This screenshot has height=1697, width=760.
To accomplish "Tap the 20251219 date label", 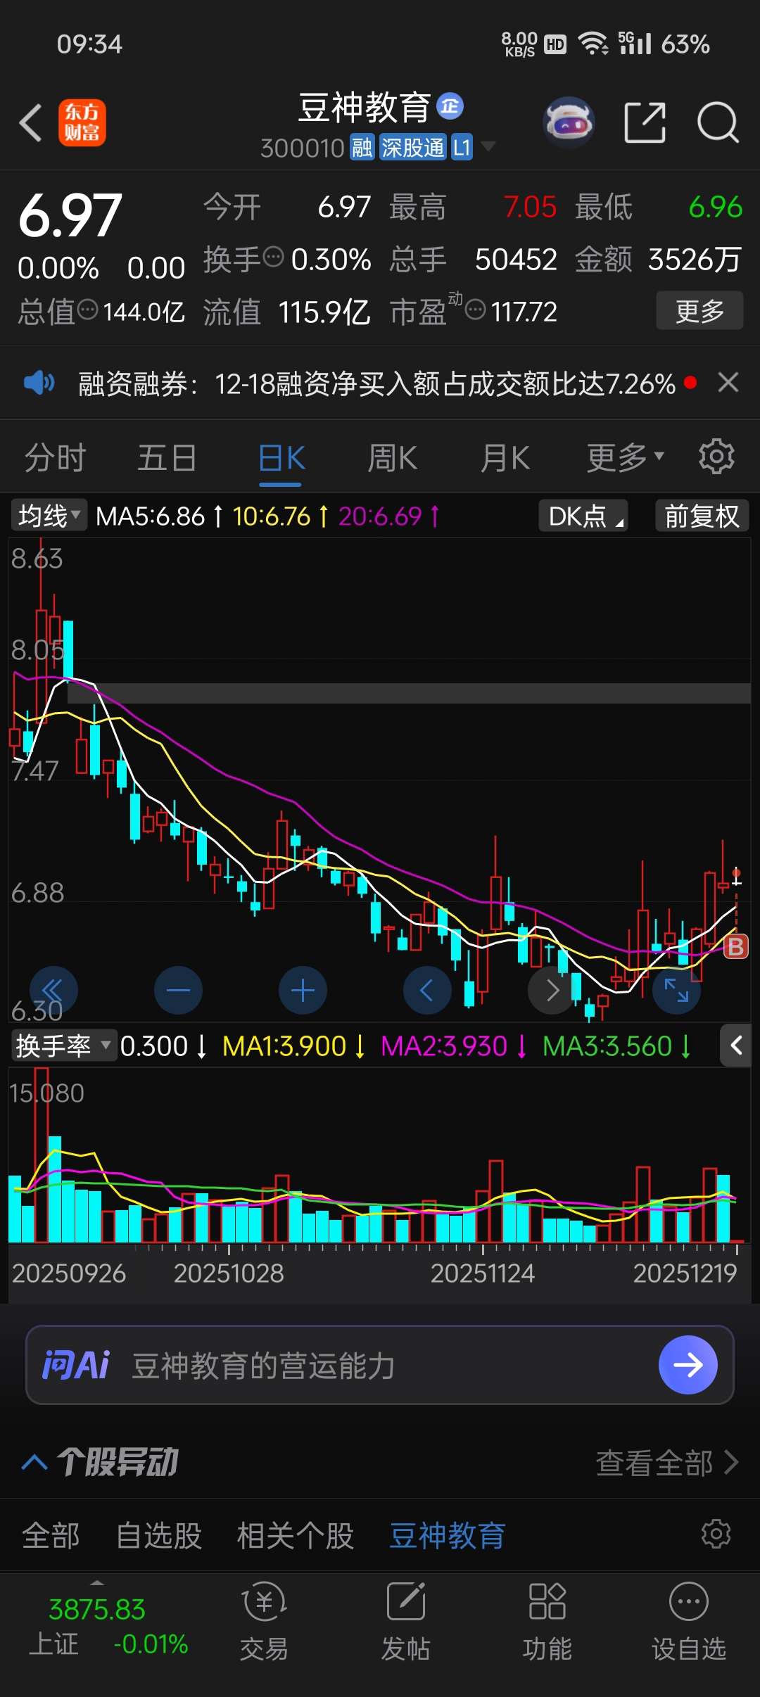I will [685, 1273].
